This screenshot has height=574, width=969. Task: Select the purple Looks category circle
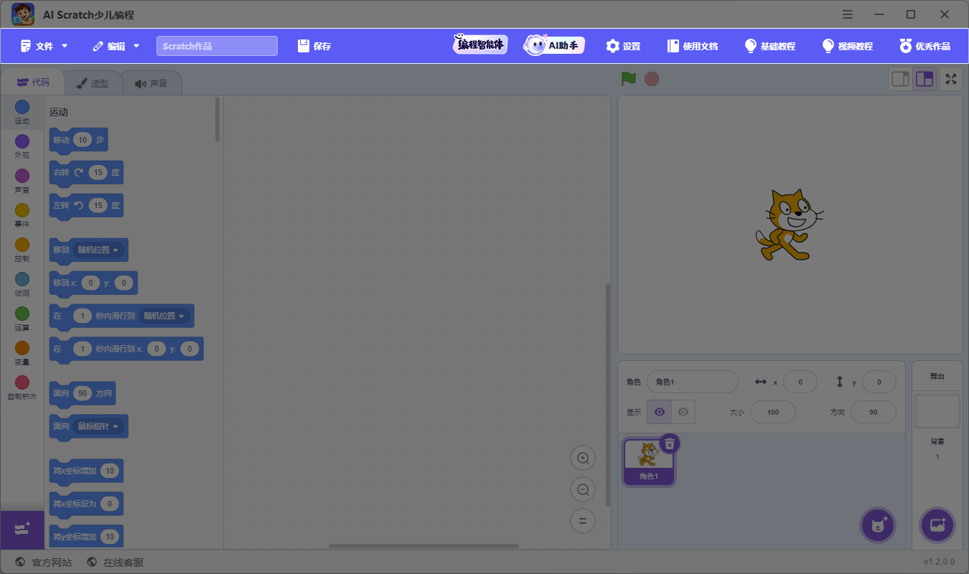[x=22, y=141]
